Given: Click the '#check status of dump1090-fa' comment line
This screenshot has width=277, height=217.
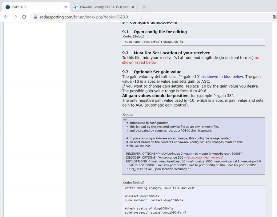Looking at the screenshot, I should tap(149, 208).
